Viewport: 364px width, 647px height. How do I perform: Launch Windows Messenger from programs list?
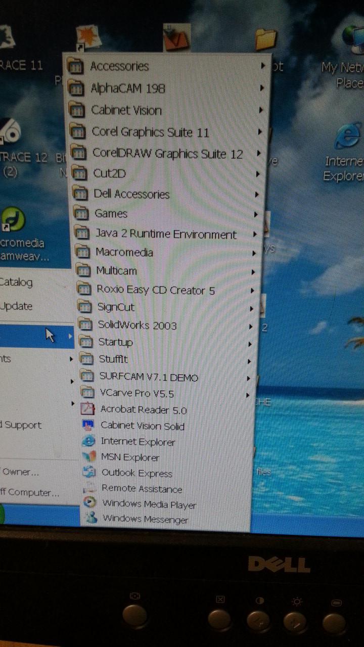(x=145, y=519)
